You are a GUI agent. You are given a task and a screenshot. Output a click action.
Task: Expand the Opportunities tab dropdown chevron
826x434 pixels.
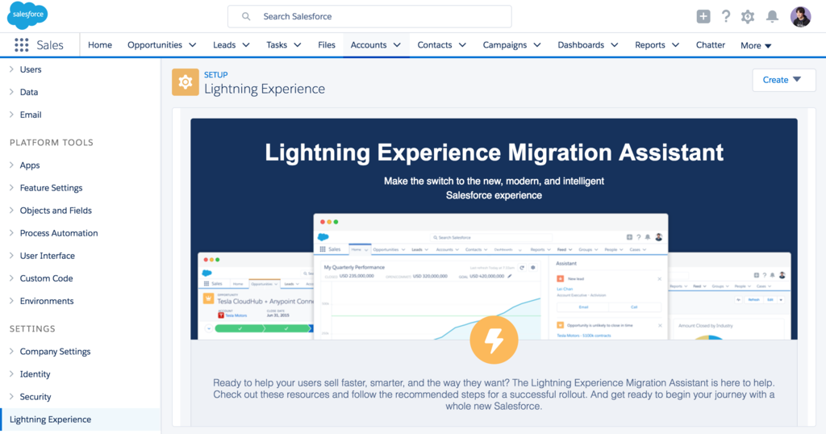[x=193, y=44]
